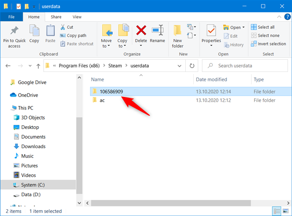
Task: Click the Cut scissors icon
Action: 63,27
